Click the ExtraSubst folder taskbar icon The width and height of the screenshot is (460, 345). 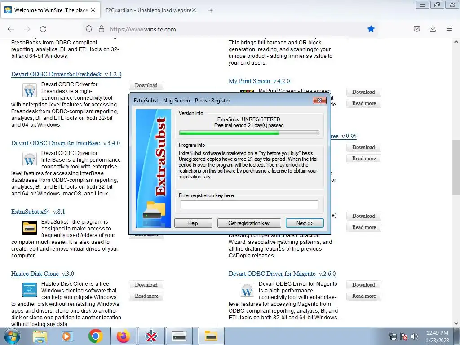coord(211,336)
